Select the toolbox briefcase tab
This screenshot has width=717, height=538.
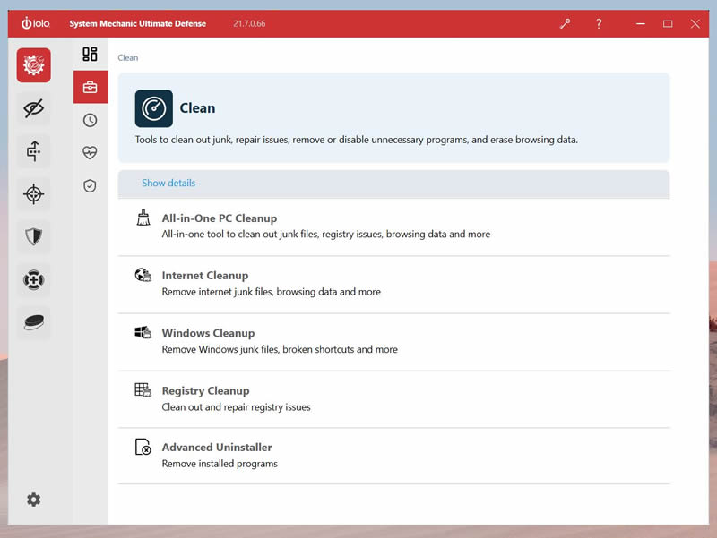click(x=91, y=87)
